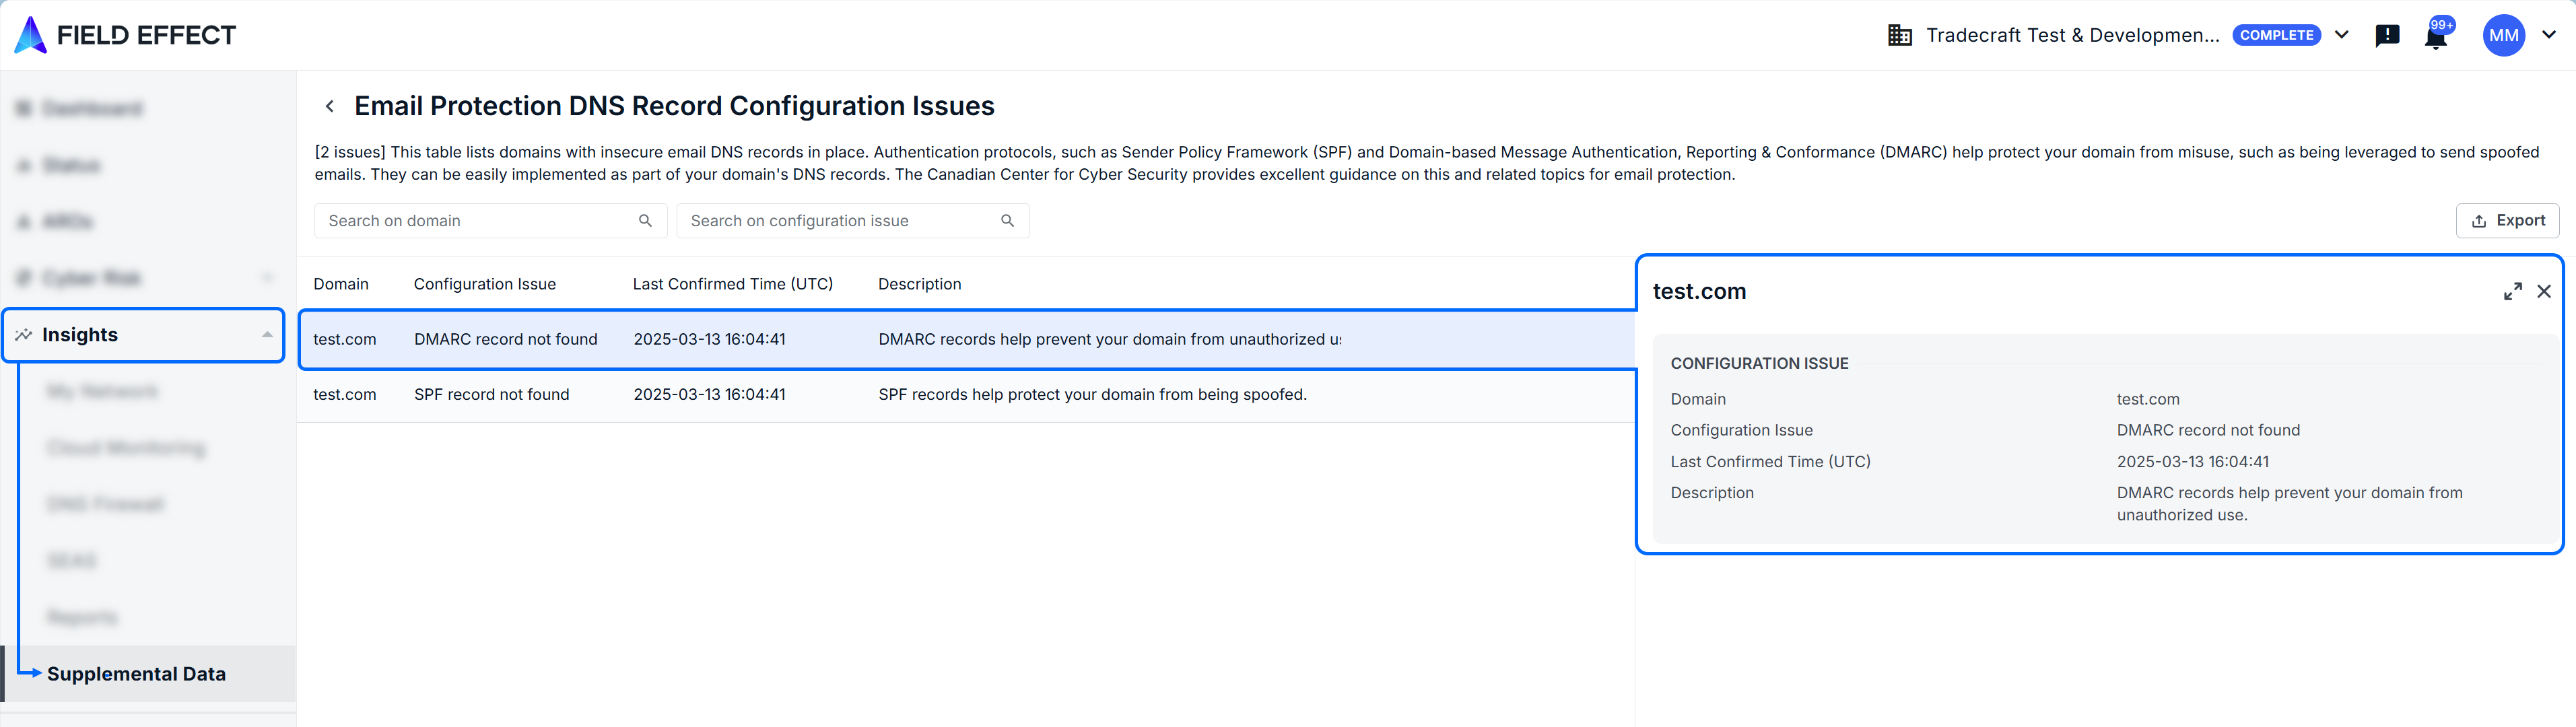2576x727 pixels.
Task: Click the back arrow beside page title
Action: (x=330, y=106)
